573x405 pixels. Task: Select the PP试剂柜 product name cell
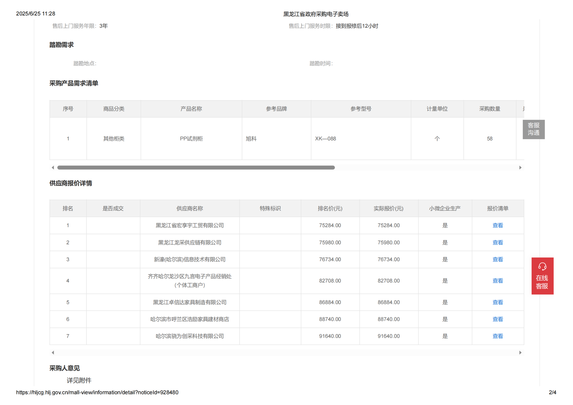191,139
